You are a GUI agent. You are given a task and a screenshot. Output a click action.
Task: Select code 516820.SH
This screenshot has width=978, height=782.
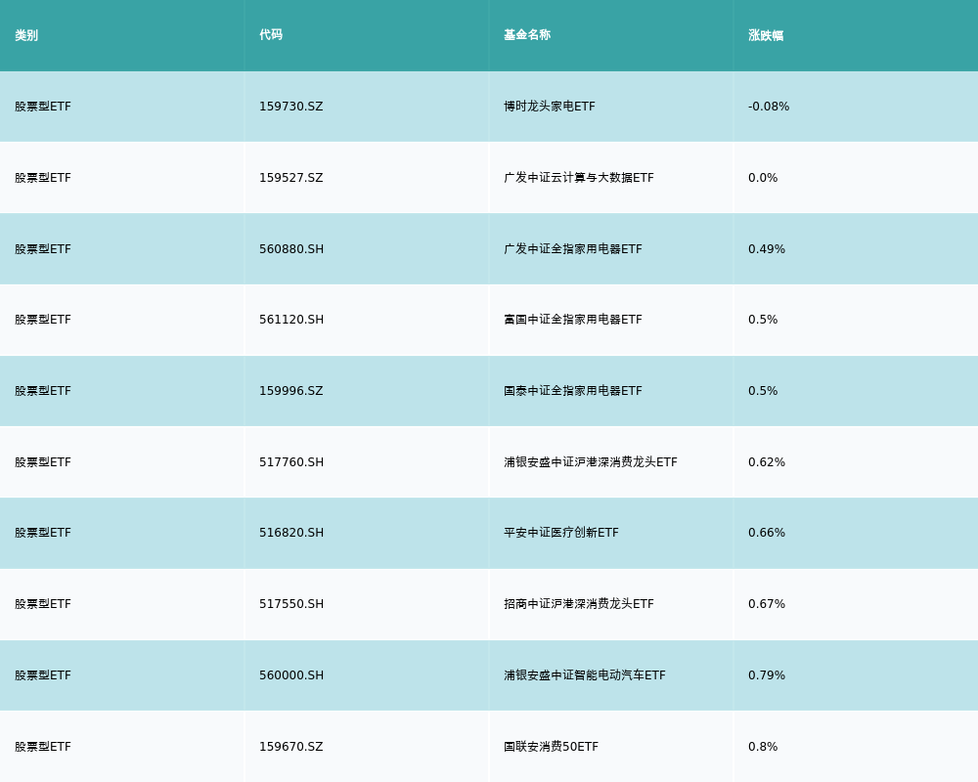click(291, 533)
